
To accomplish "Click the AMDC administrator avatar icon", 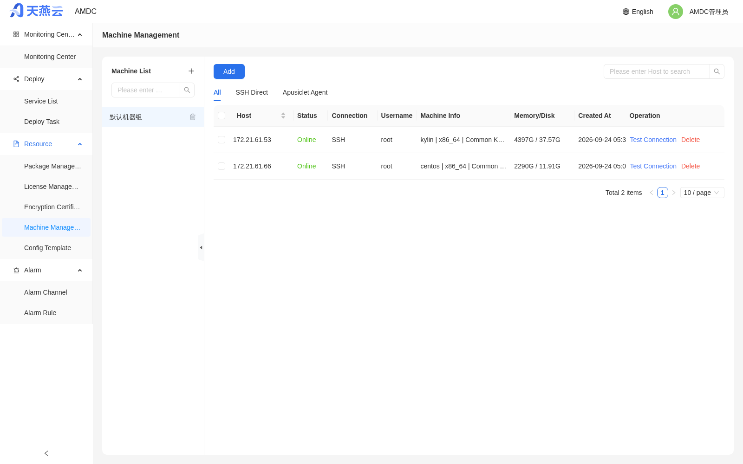I will (x=676, y=12).
